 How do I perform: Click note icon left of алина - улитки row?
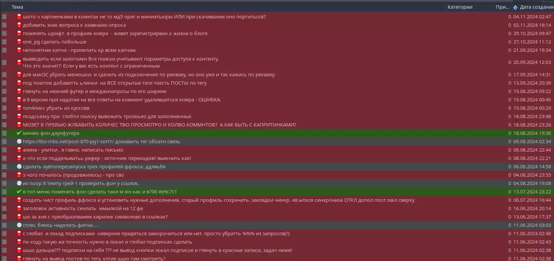coord(4,150)
